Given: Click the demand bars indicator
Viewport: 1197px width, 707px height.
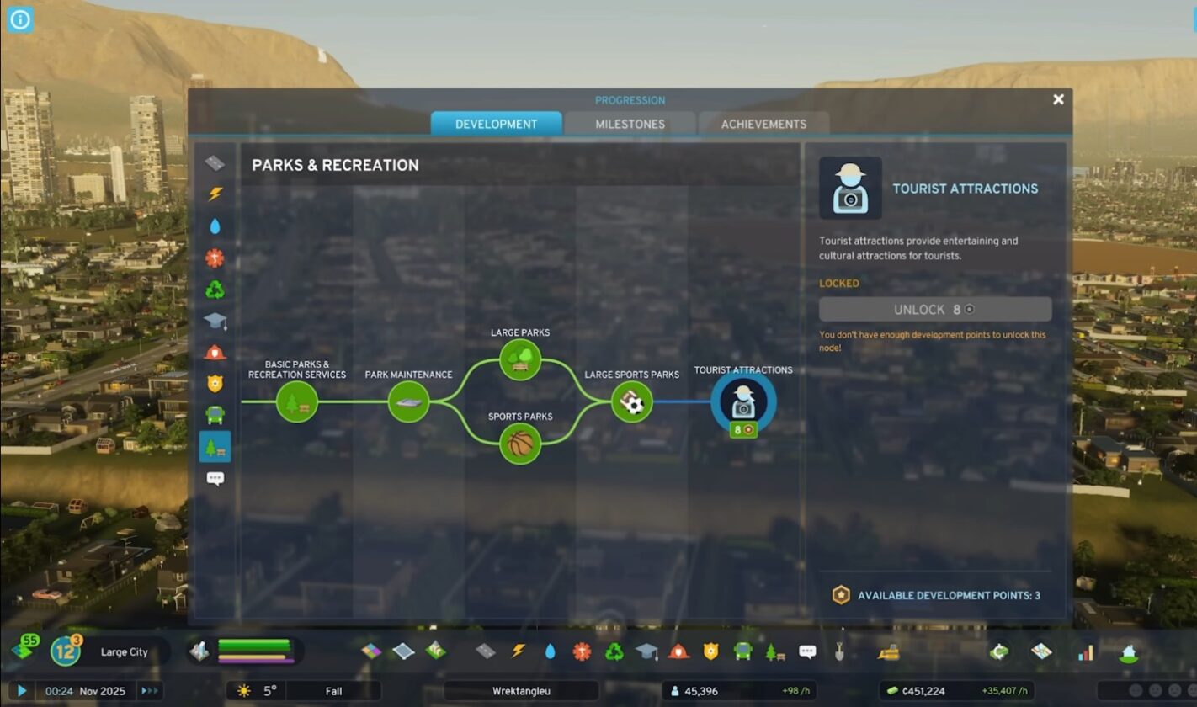Looking at the screenshot, I should pyautogui.click(x=254, y=651).
